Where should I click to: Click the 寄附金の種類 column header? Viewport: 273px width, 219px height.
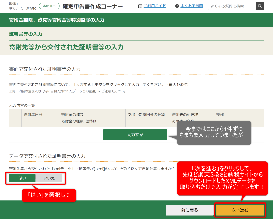(x=73, y=115)
